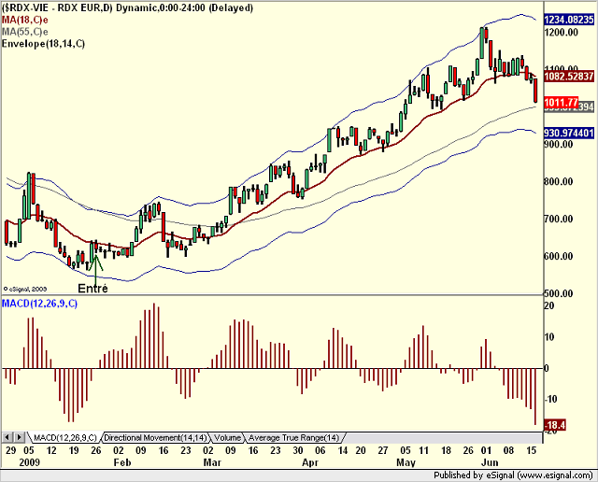
Task: Click the 900.00 price axis label
Action: click(559, 144)
